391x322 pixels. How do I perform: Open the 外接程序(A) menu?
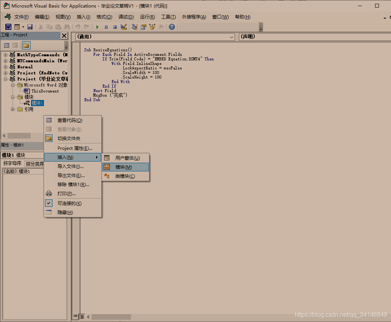click(x=194, y=17)
